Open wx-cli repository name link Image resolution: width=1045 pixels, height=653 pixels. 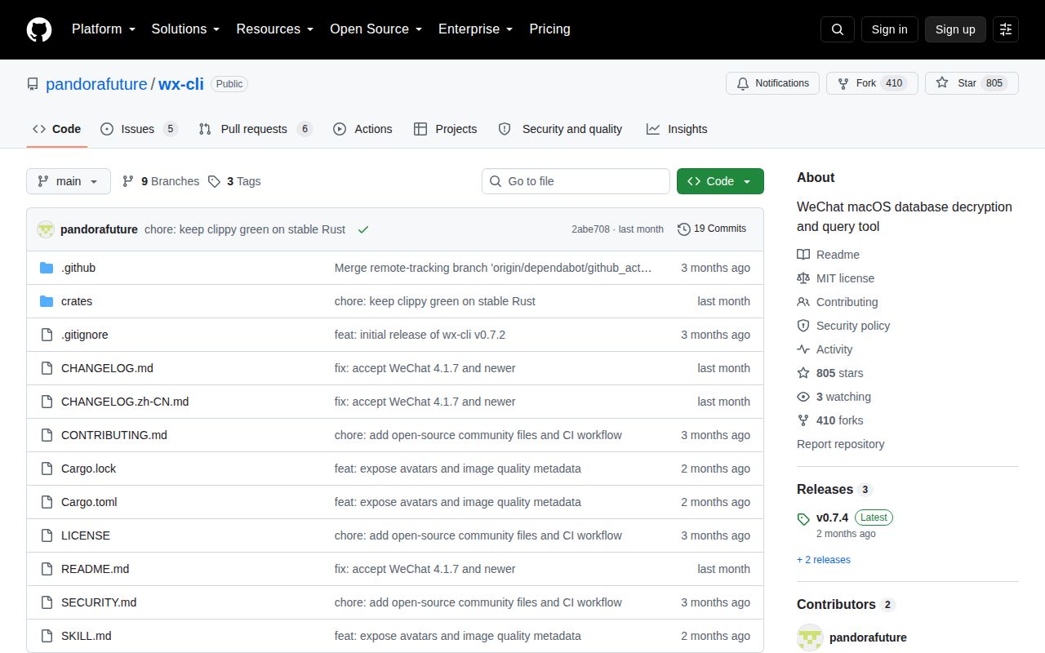pos(180,83)
